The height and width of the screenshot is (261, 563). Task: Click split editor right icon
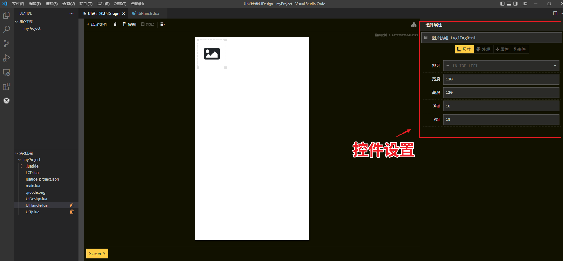(x=555, y=13)
